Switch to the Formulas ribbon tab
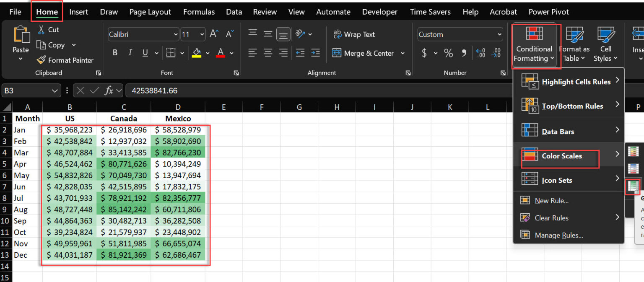Image resolution: width=644 pixels, height=282 pixels. [x=199, y=12]
